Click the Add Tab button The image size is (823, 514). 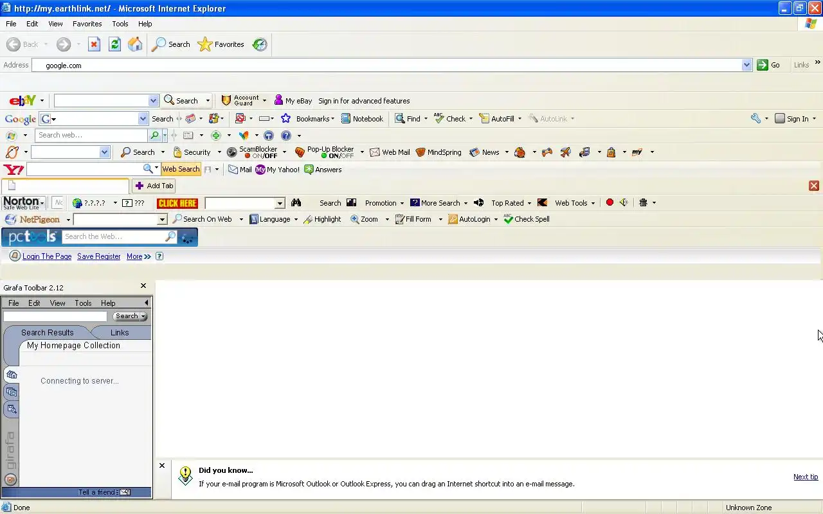[x=154, y=186]
